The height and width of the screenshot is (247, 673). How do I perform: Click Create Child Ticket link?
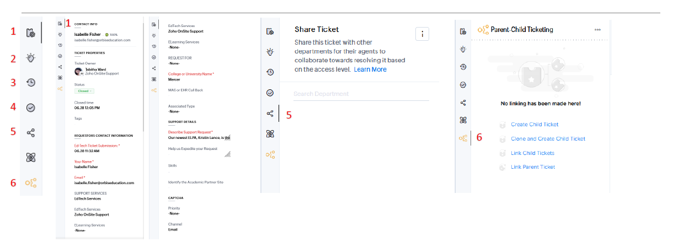point(535,125)
